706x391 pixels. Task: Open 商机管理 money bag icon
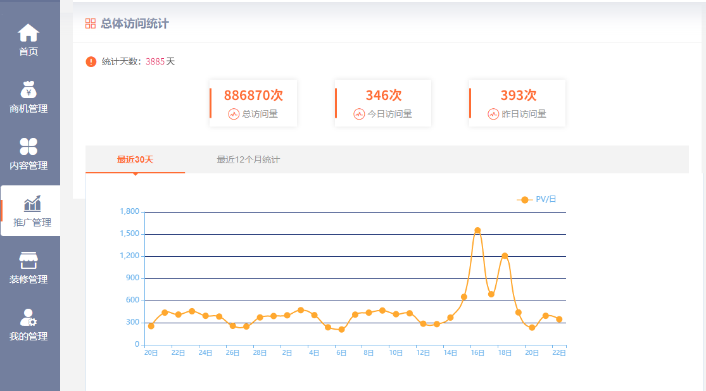[x=28, y=90]
